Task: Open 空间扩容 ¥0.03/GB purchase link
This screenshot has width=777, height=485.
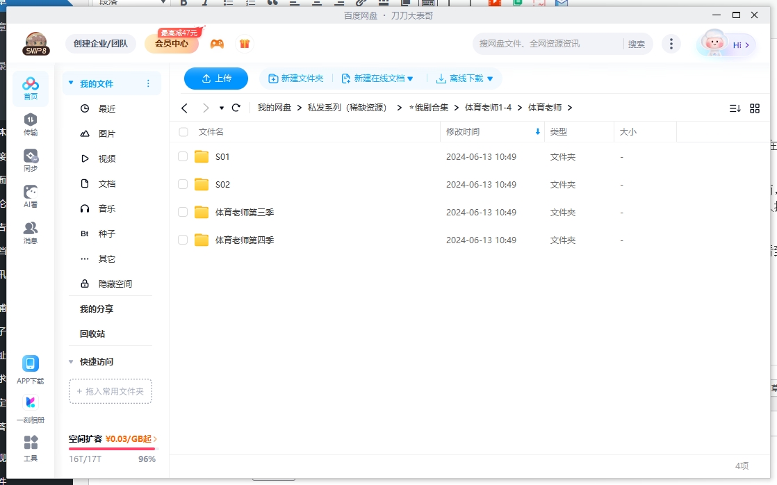Action: click(111, 440)
